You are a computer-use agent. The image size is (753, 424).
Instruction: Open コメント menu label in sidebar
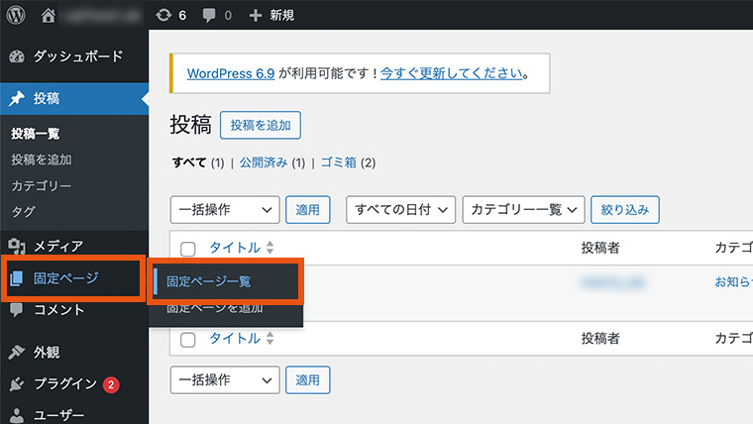click(x=59, y=310)
